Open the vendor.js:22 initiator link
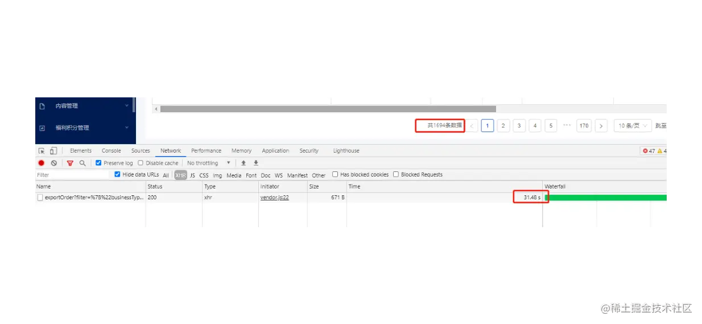702x324 pixels. coord(275,198)
